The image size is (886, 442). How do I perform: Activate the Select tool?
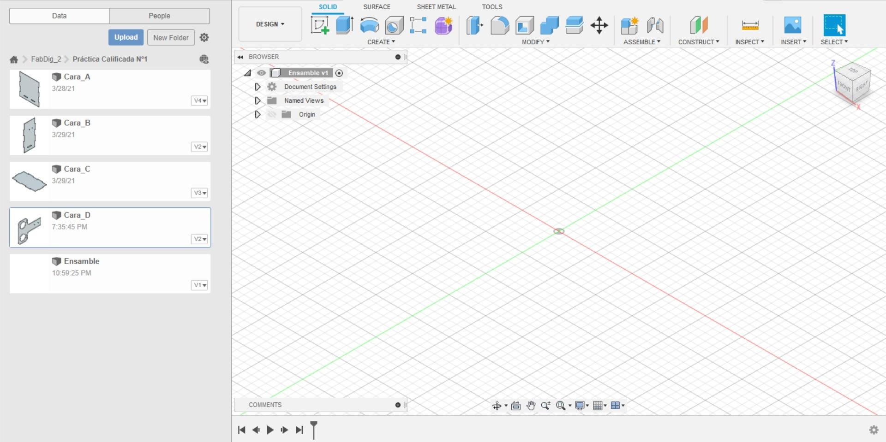(834, 25)
